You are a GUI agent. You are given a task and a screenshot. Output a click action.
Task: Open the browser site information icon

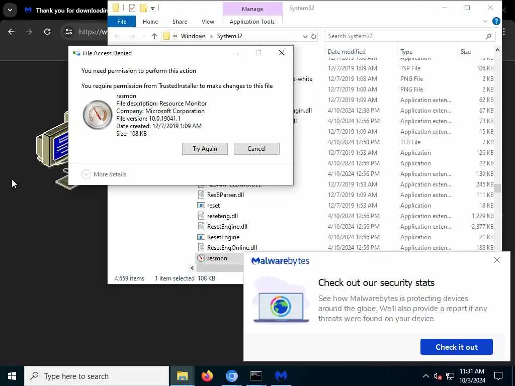coord(68,32)
